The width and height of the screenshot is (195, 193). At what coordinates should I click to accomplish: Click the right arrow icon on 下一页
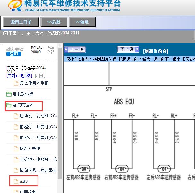(x=137, y=49)
